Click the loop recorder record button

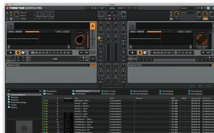point(109,19)
